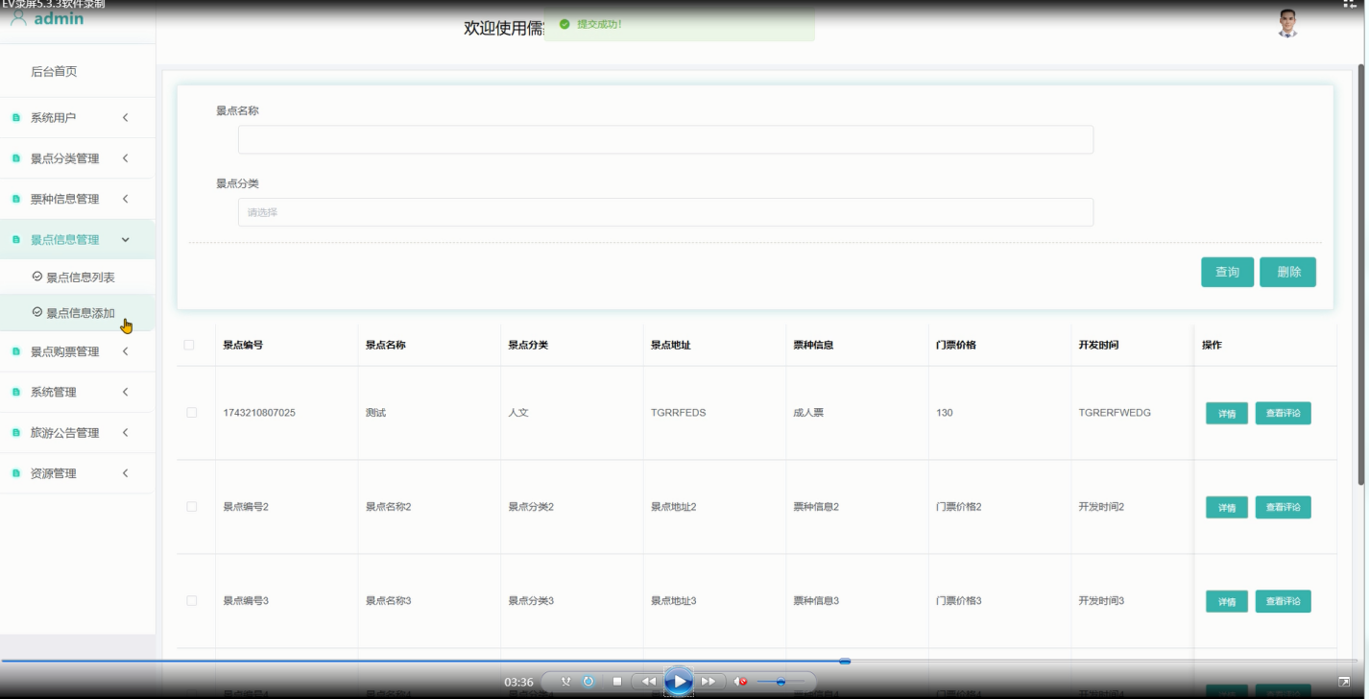Toggle the shuffle icon in the player
The width and height of the screenshot is (1369, 699).
pyautogui.click(x=565, y=682)
